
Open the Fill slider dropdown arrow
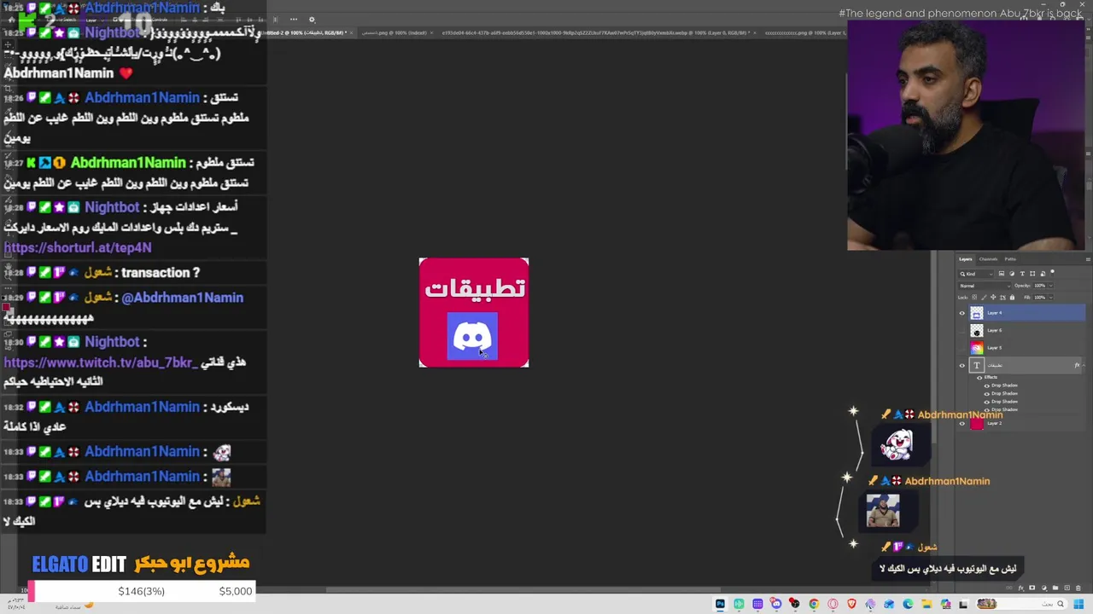pos(1051,298)
